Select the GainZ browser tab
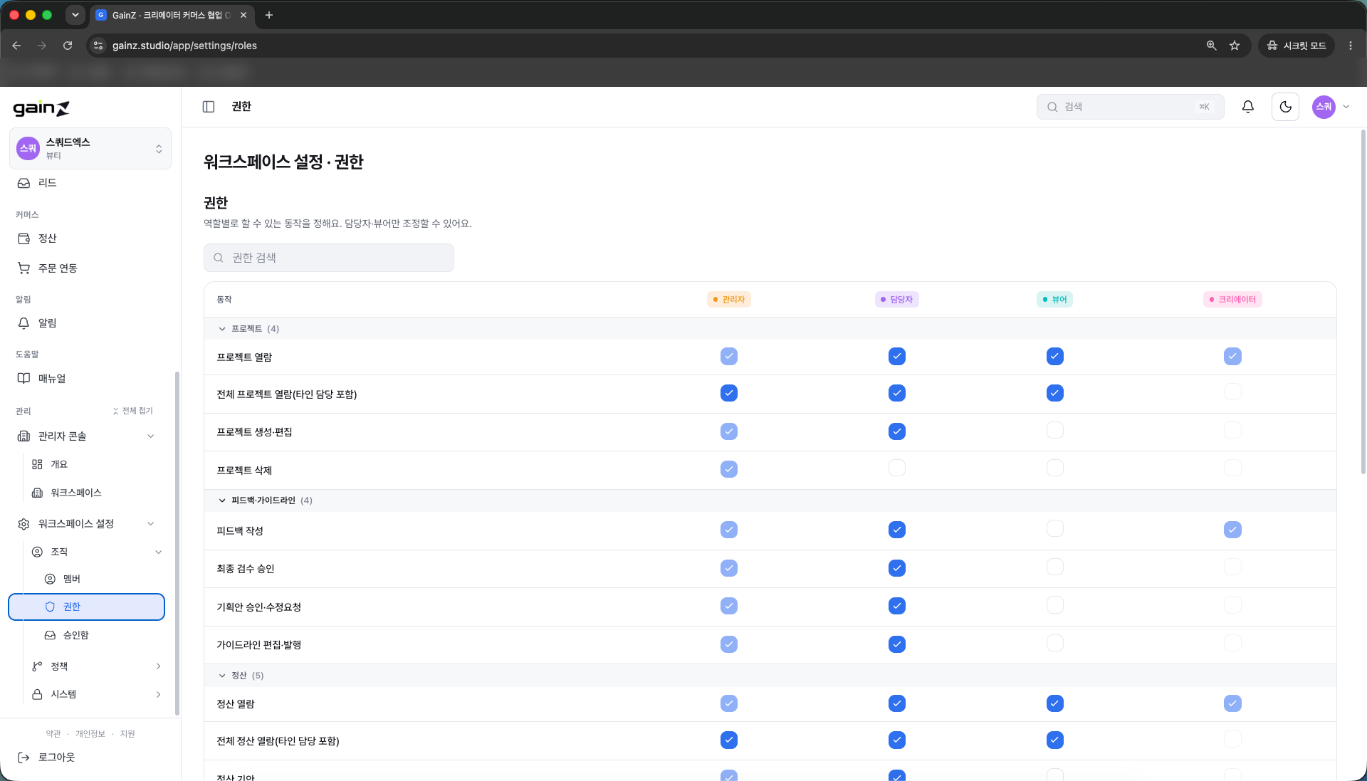This screenshot has height=781, width=1367. (x=172, y=15)
